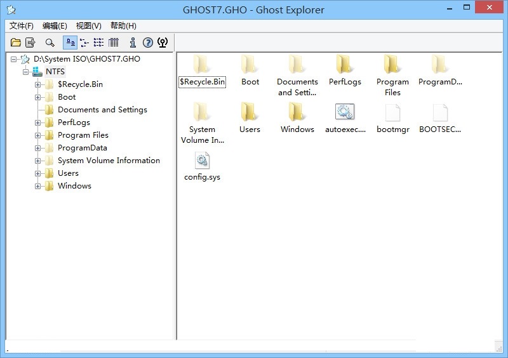The image size is (508, 358).
Task: Select the ProgramD... folder icon in right pane
Action: pyautogui.click(x=439, y=65)
